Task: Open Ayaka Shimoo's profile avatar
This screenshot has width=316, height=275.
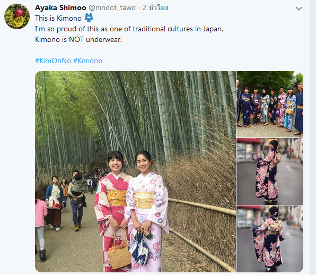Action: (x=17, y=16)
